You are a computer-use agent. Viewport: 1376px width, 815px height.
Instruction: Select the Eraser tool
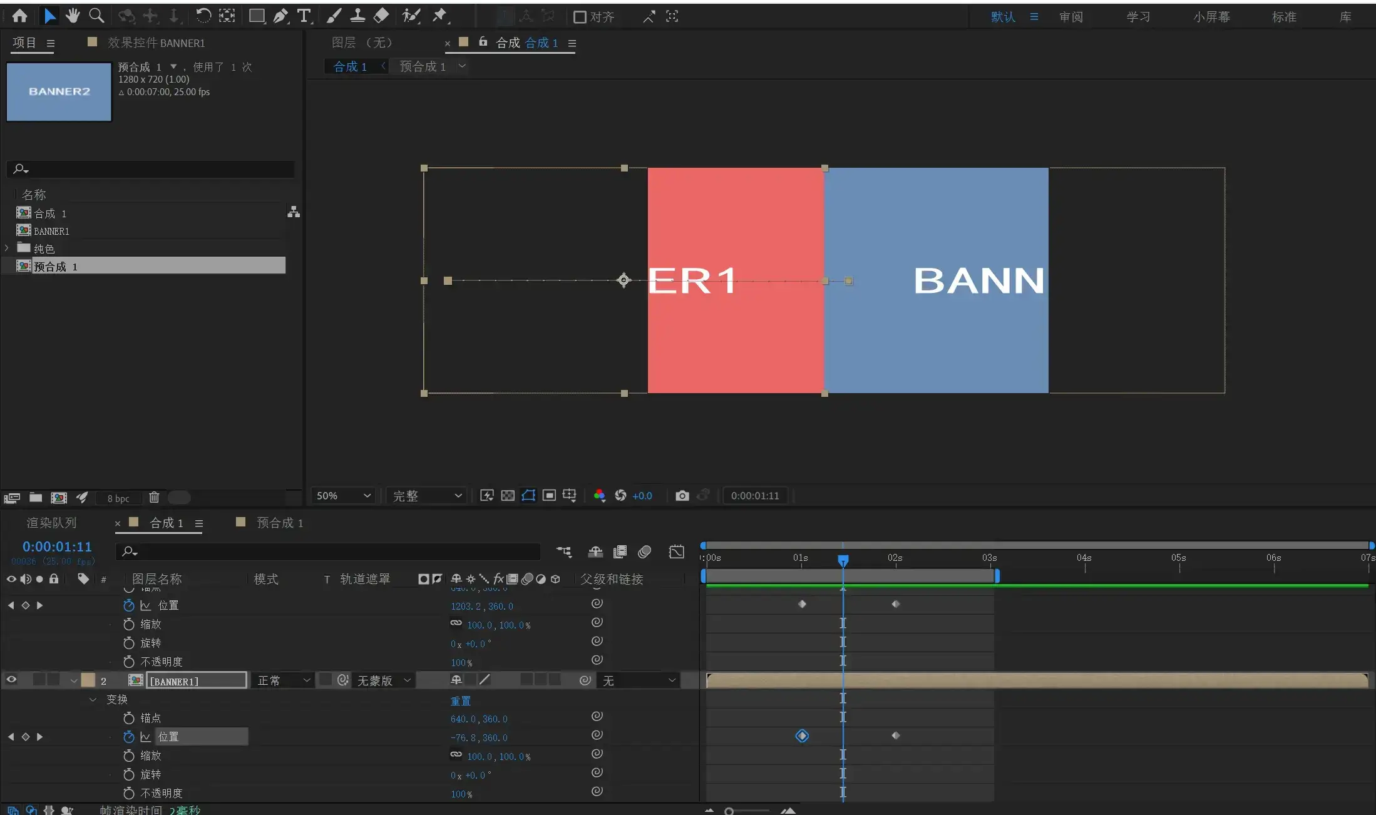pyautogui.click(x=381, y=16)
